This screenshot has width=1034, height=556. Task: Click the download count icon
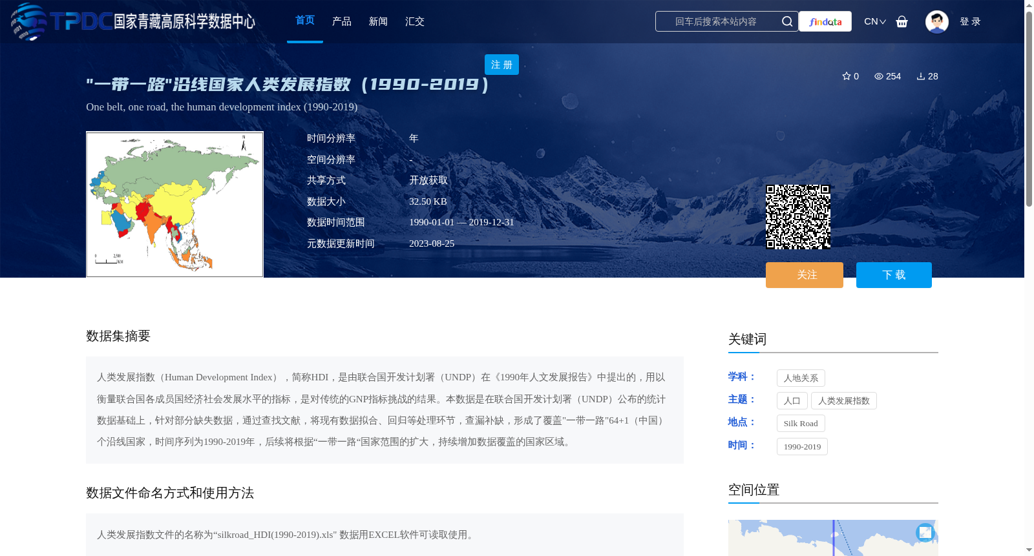pyautogui.click(x=921, y=76)
